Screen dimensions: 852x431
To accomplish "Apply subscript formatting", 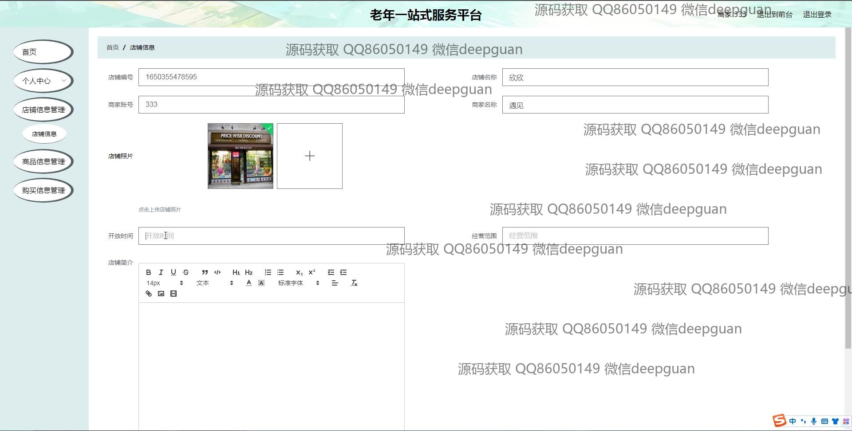I will pyautogui.click(x=299, y=272).
